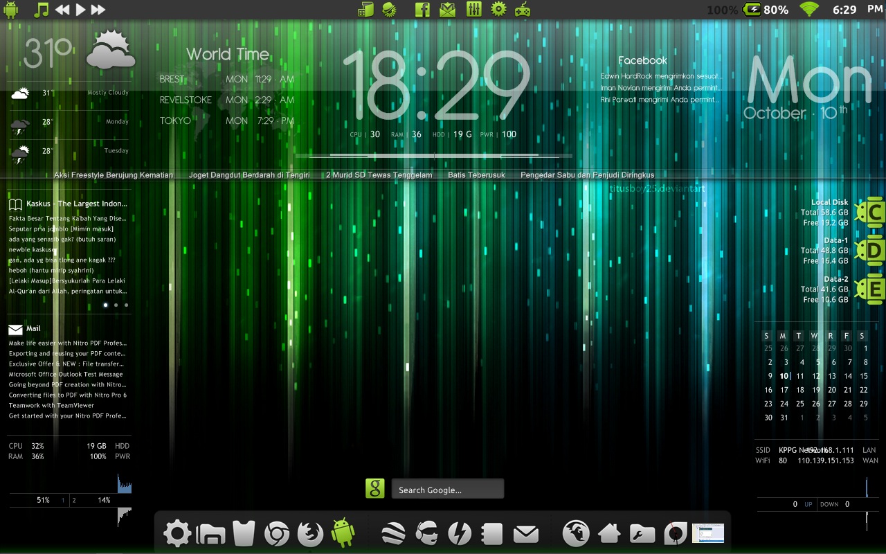Click the 31° current weather icon

(x=111, y=50)
